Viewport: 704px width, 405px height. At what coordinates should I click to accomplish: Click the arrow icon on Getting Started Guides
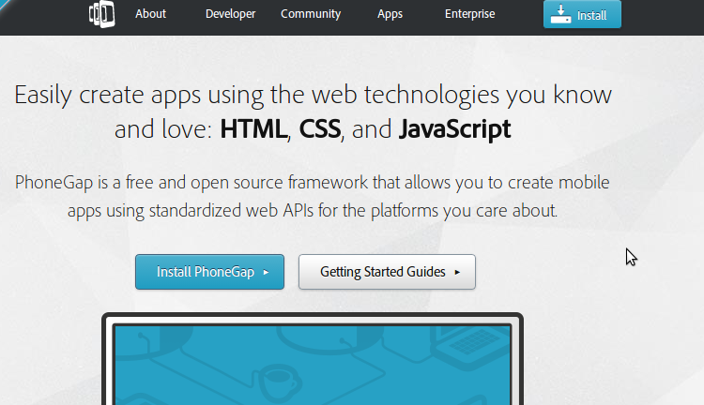457,272
